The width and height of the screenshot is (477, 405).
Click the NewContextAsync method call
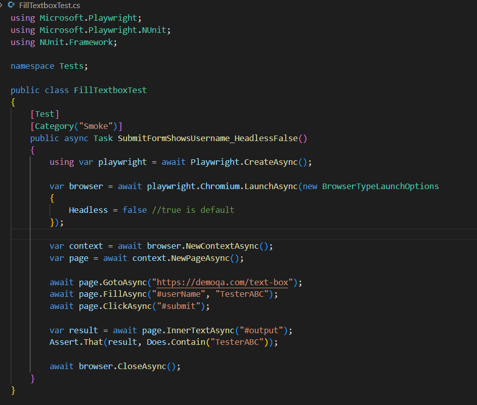223,246
